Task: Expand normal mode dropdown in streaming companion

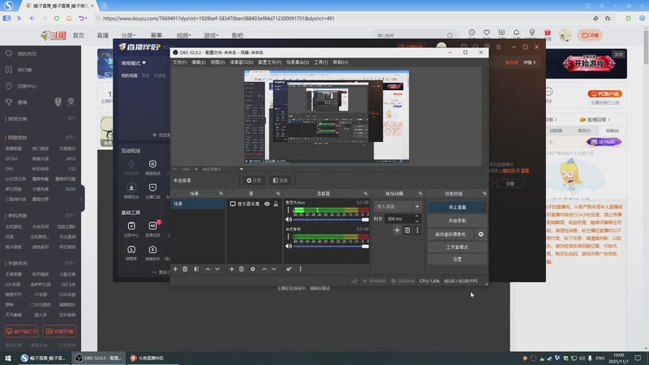Action: click(x=133, y=63)
